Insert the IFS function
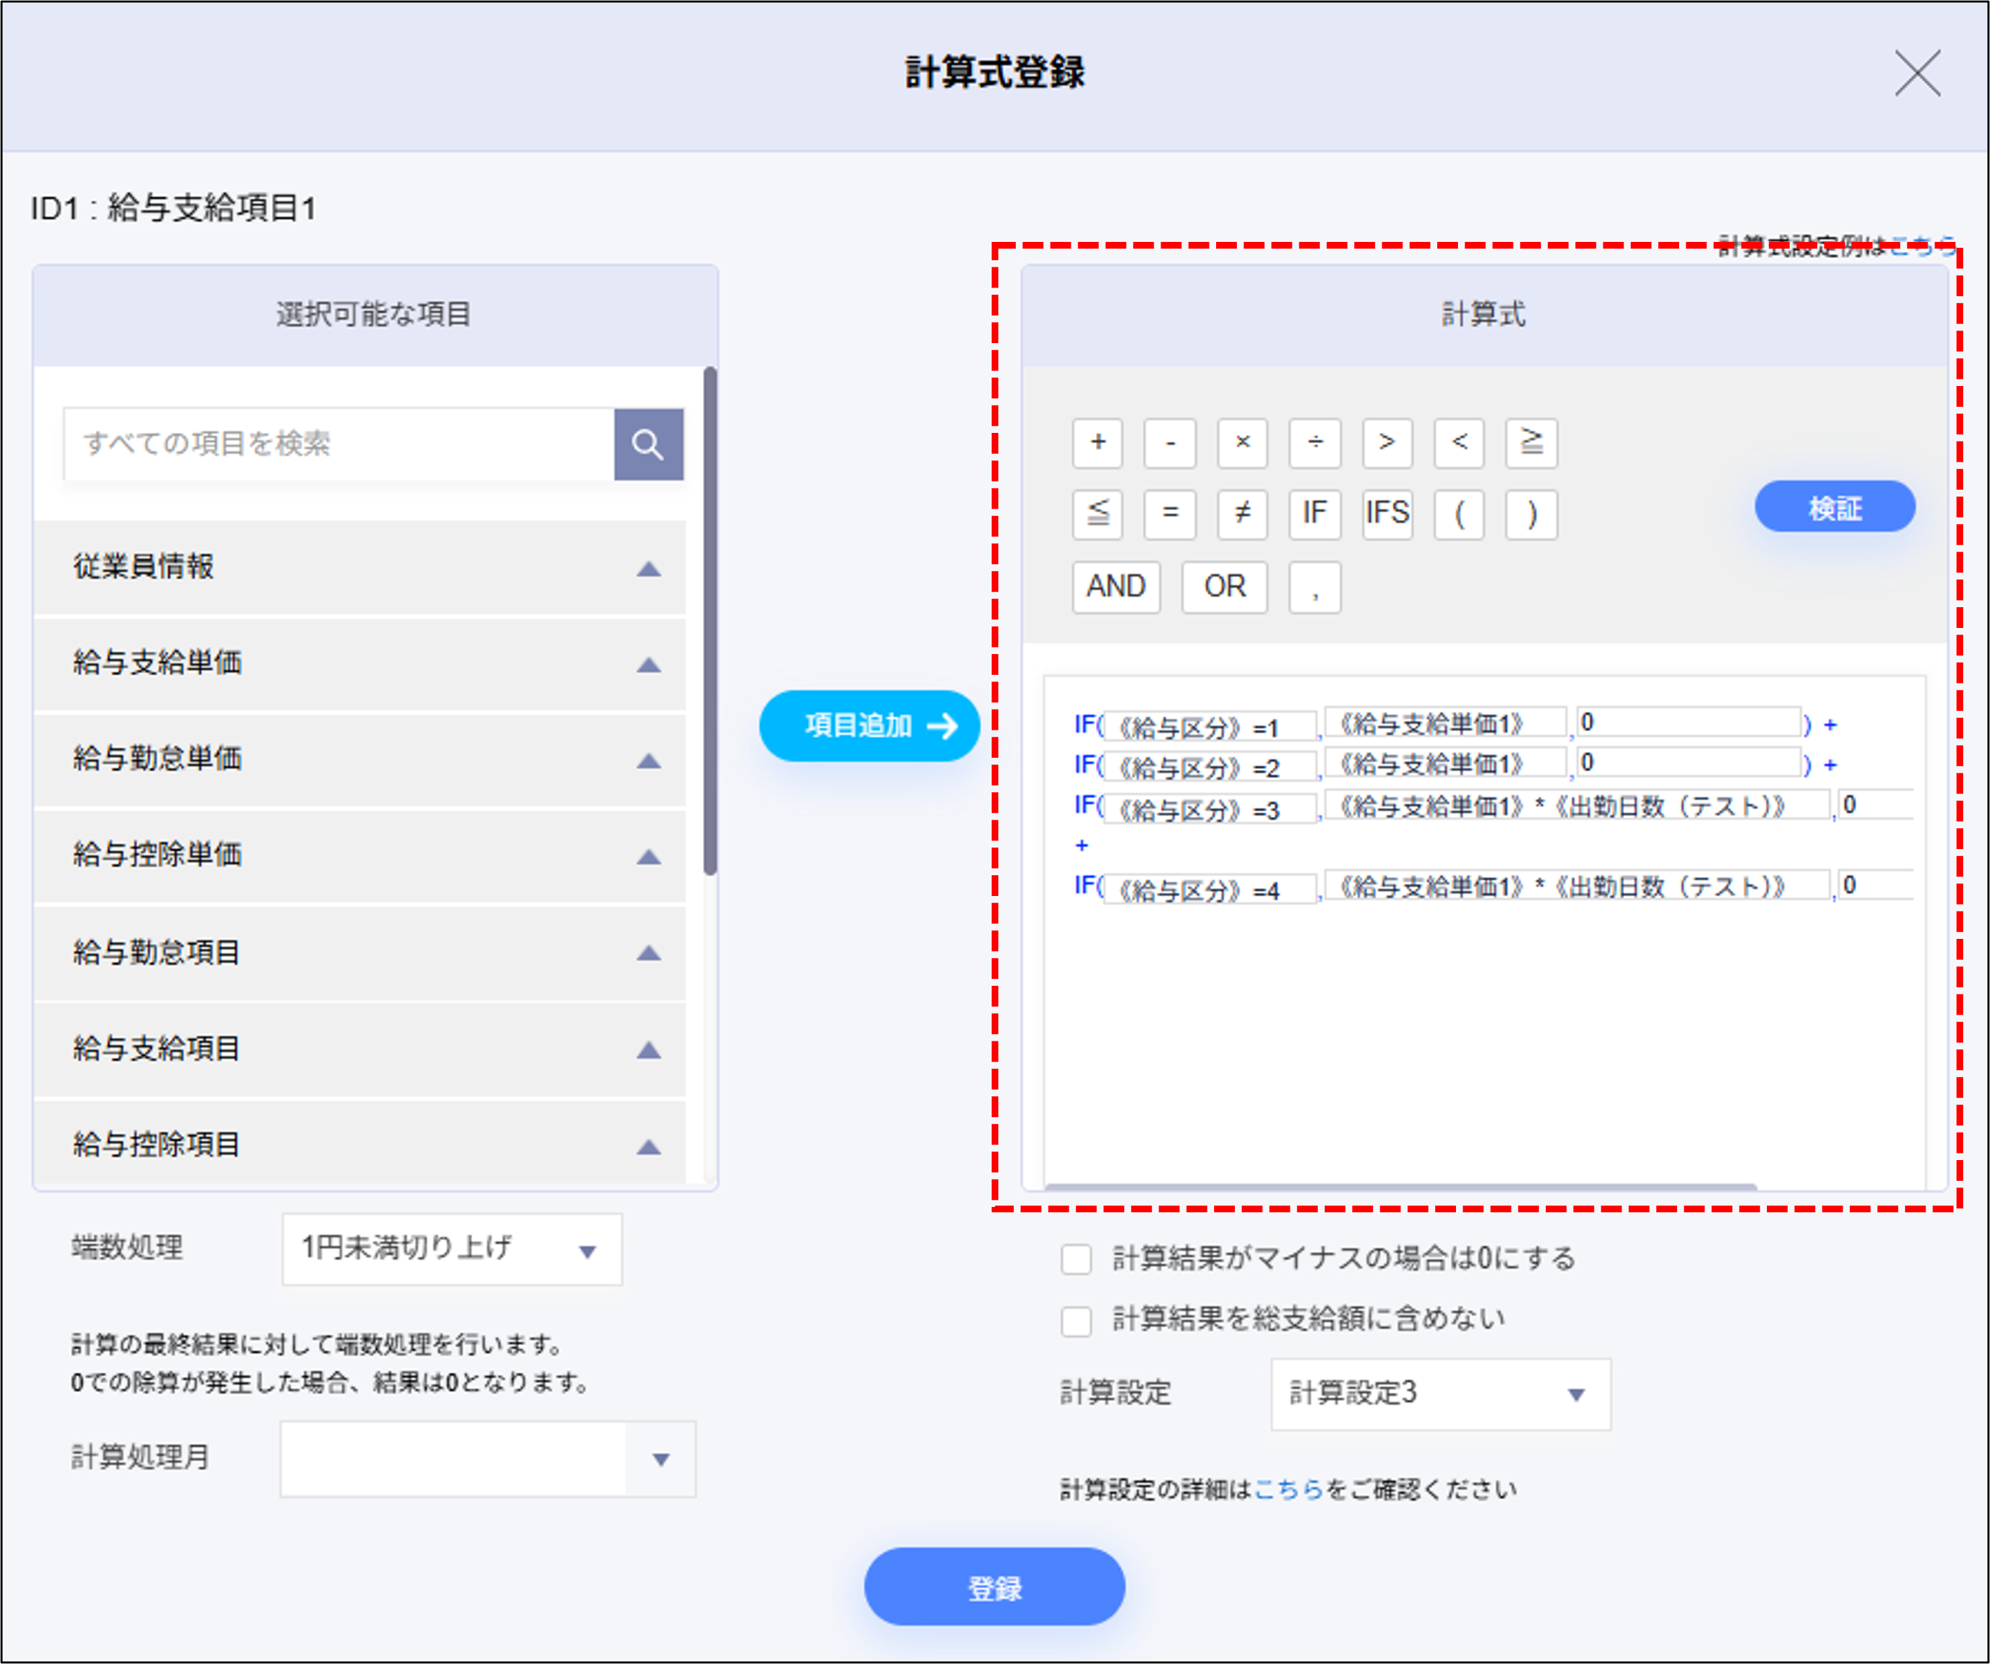 (1386, 515)
